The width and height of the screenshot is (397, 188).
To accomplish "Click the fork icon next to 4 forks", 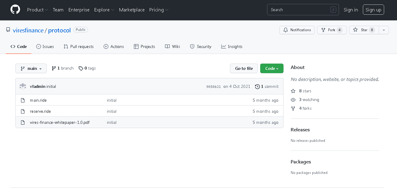I will coord(293,108).
